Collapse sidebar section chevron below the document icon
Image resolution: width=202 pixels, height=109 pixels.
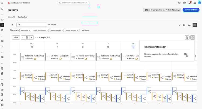[2, 36]
